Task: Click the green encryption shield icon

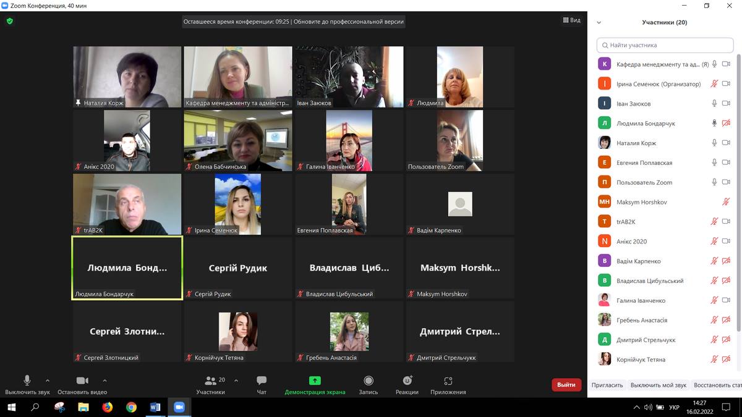Action: (9, 21)
